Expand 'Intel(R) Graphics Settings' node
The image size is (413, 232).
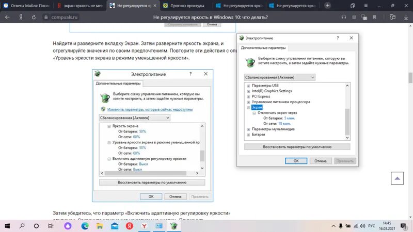(x=248, y=91)
